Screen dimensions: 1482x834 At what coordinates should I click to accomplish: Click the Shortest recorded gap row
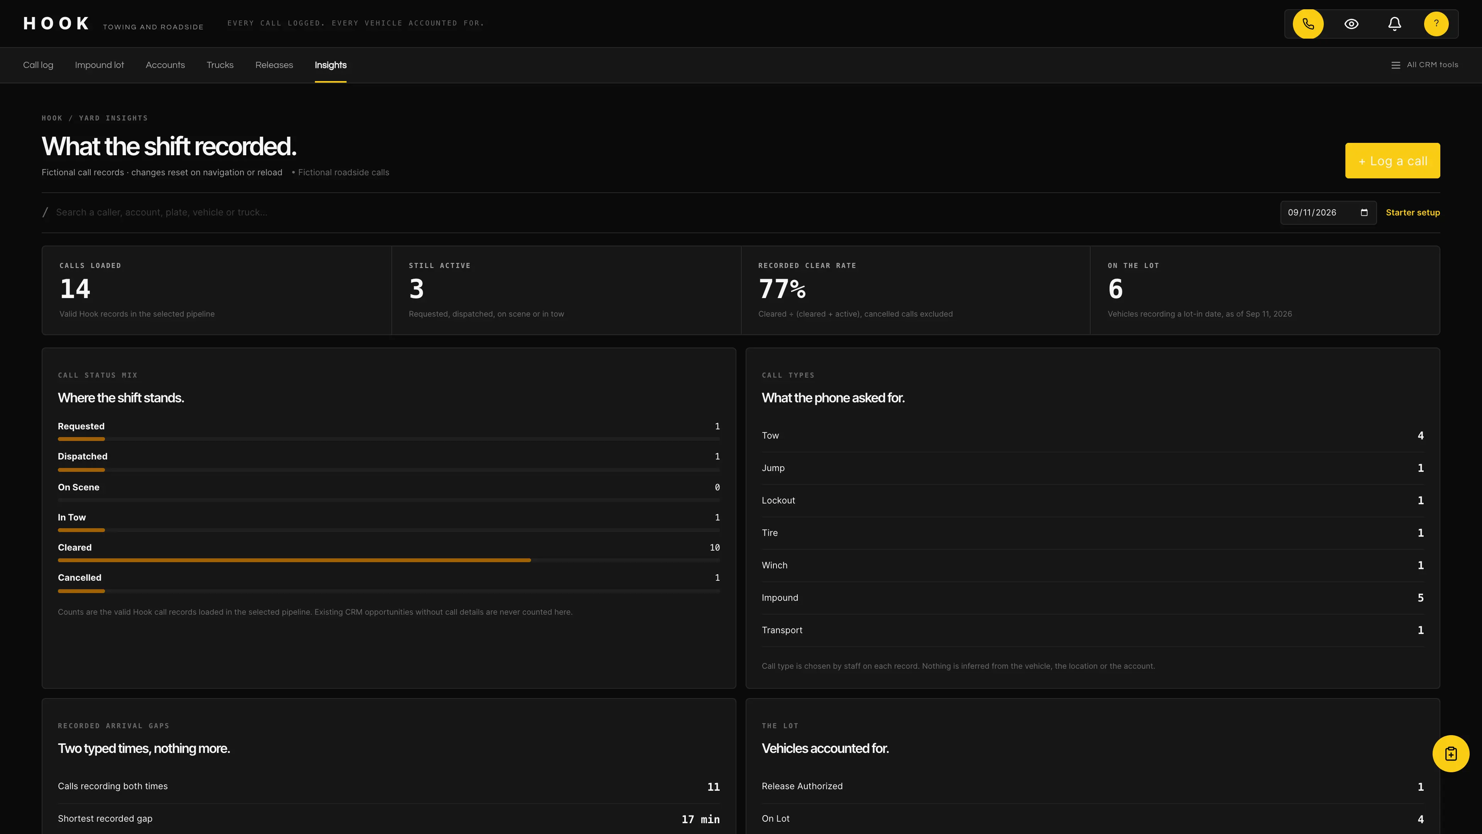pyautogui.click(x=389, y=819)
